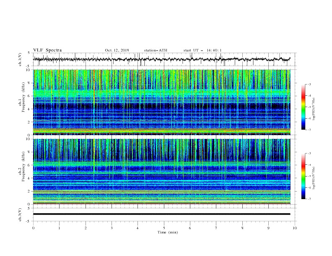The width and height of the screenshot is (332, 256).
Task: Click the "1" minute tick on time axis
Action: tap(59, 228)
